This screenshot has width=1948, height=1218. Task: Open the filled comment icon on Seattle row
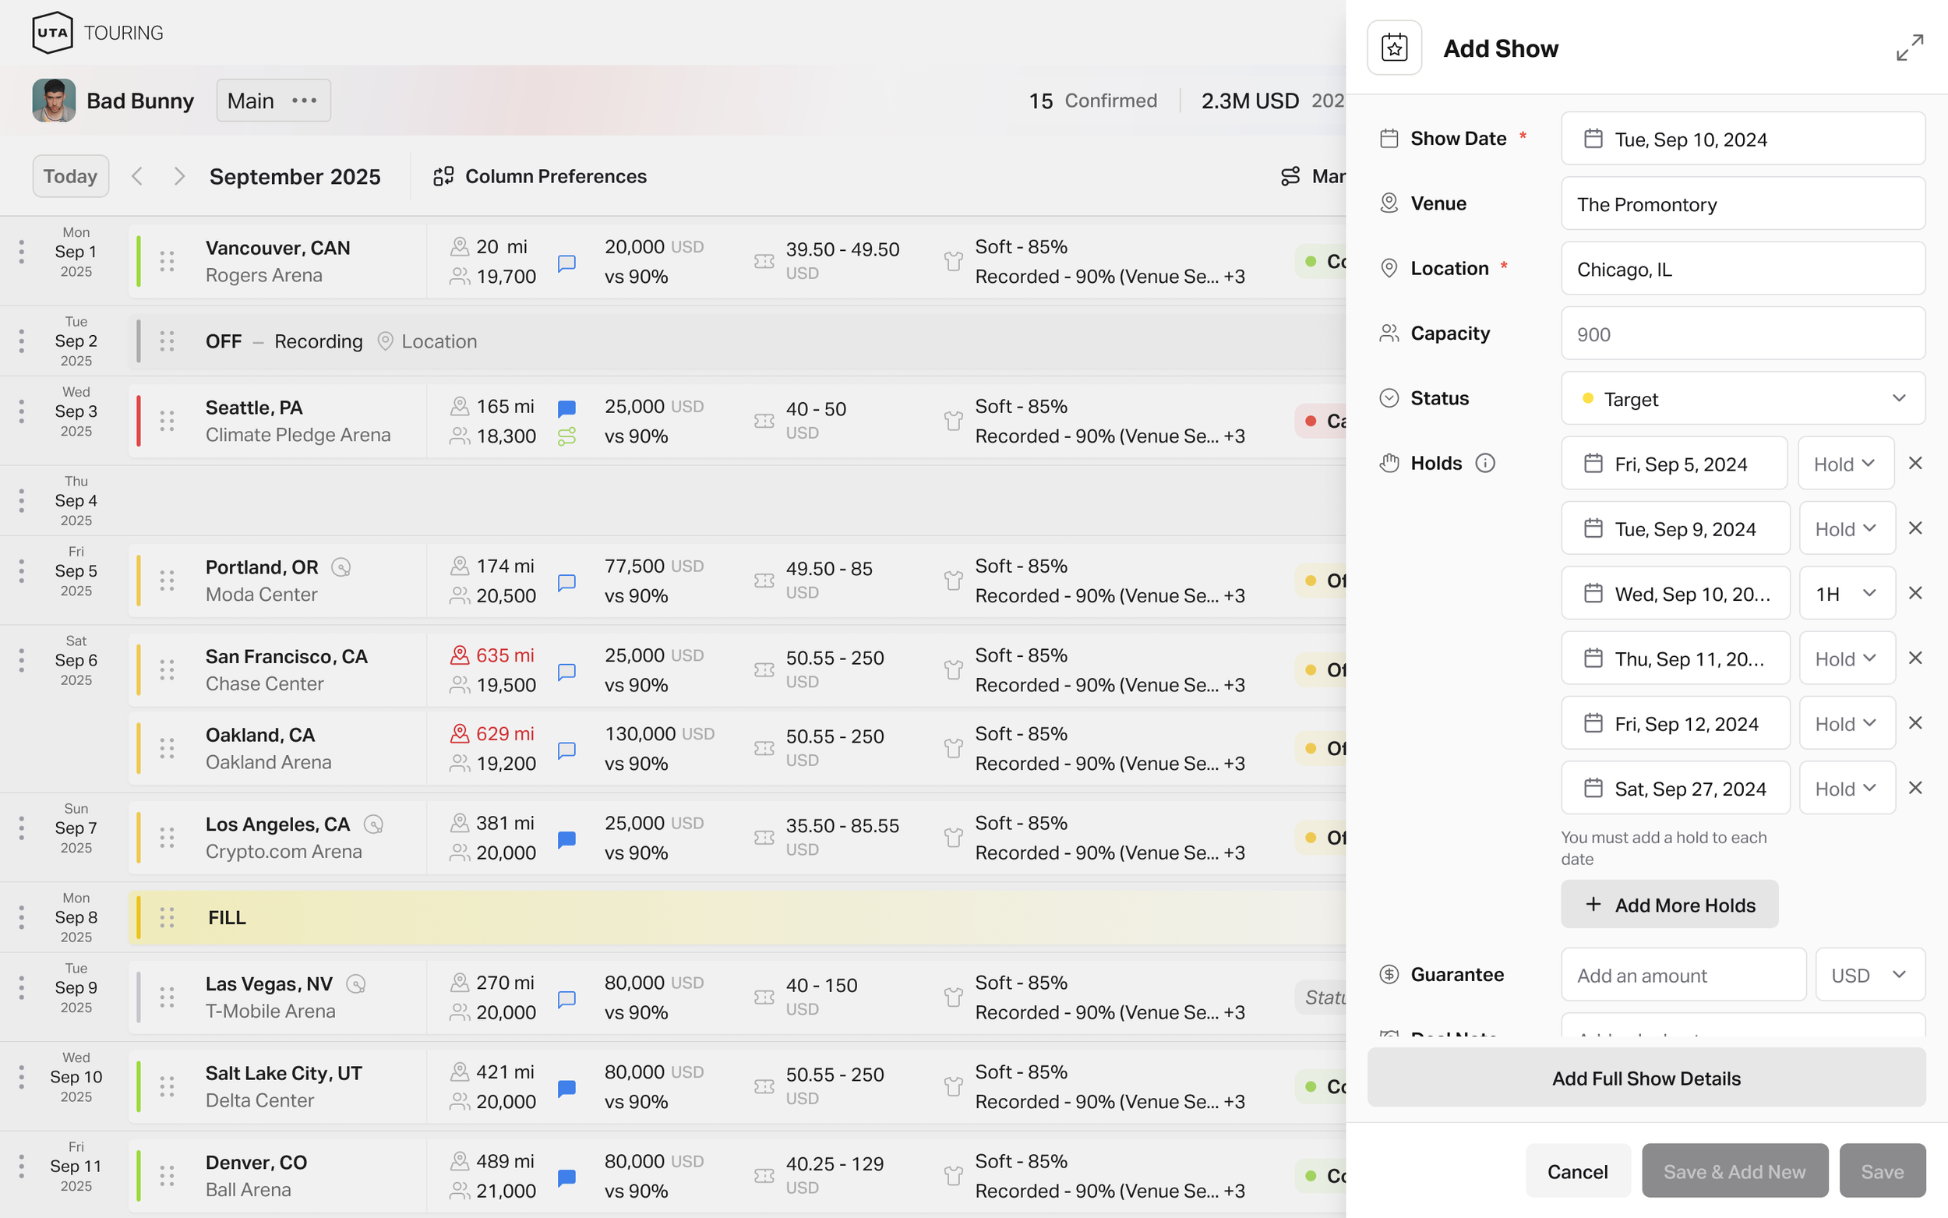click(566, 408)
